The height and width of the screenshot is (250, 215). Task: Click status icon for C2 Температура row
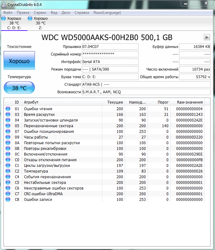coord(8,171)
